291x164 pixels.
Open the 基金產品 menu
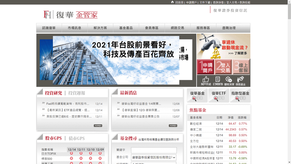tap(126, 28)
